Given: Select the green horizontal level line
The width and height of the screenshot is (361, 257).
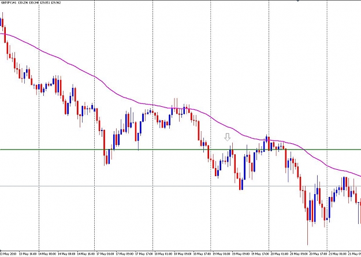Looking at the screenshot, I should coord(180,150).
